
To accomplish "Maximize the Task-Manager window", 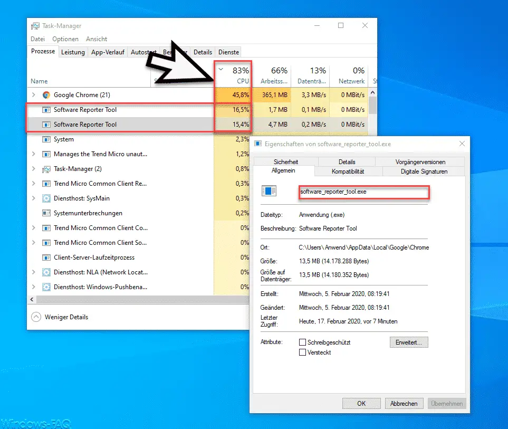I will (x=341, y=26).
